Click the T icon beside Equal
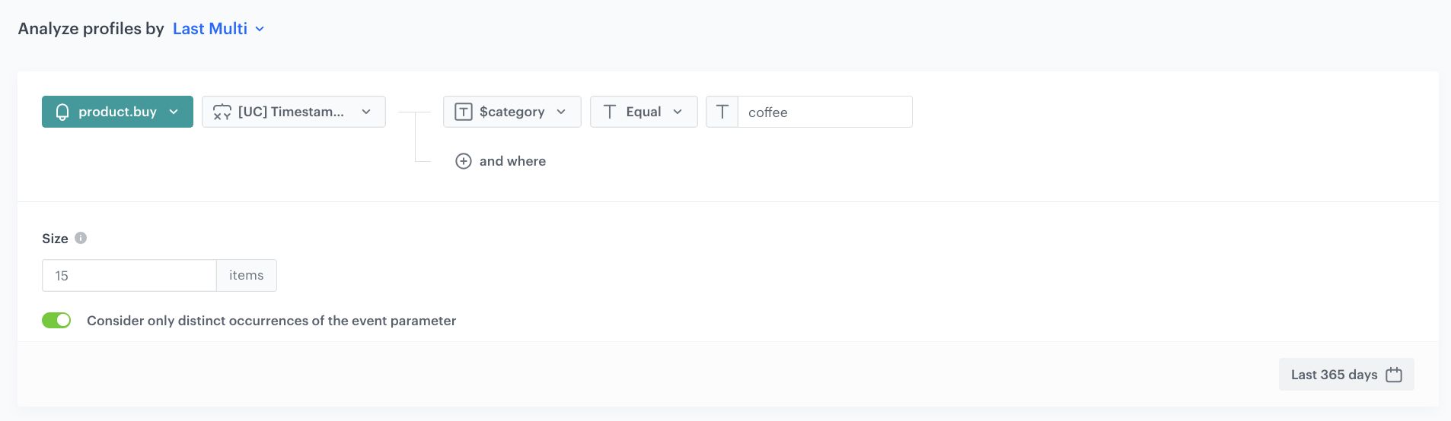The height and width of the screenshot is (421, 1451). pyautogui.click(x=610, y=112)
